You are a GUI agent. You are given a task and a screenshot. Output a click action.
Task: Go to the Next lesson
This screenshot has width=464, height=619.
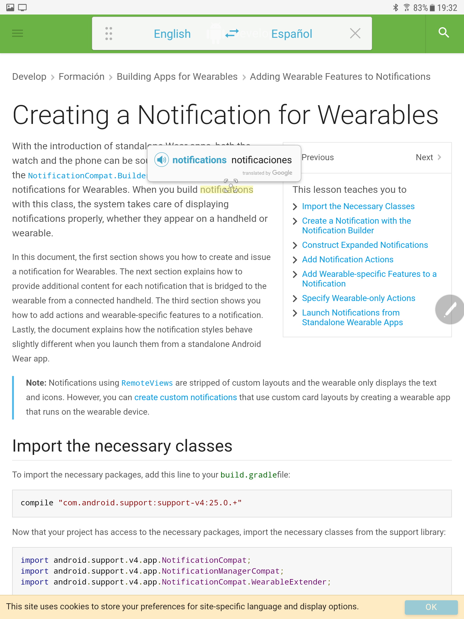(428, 157)
